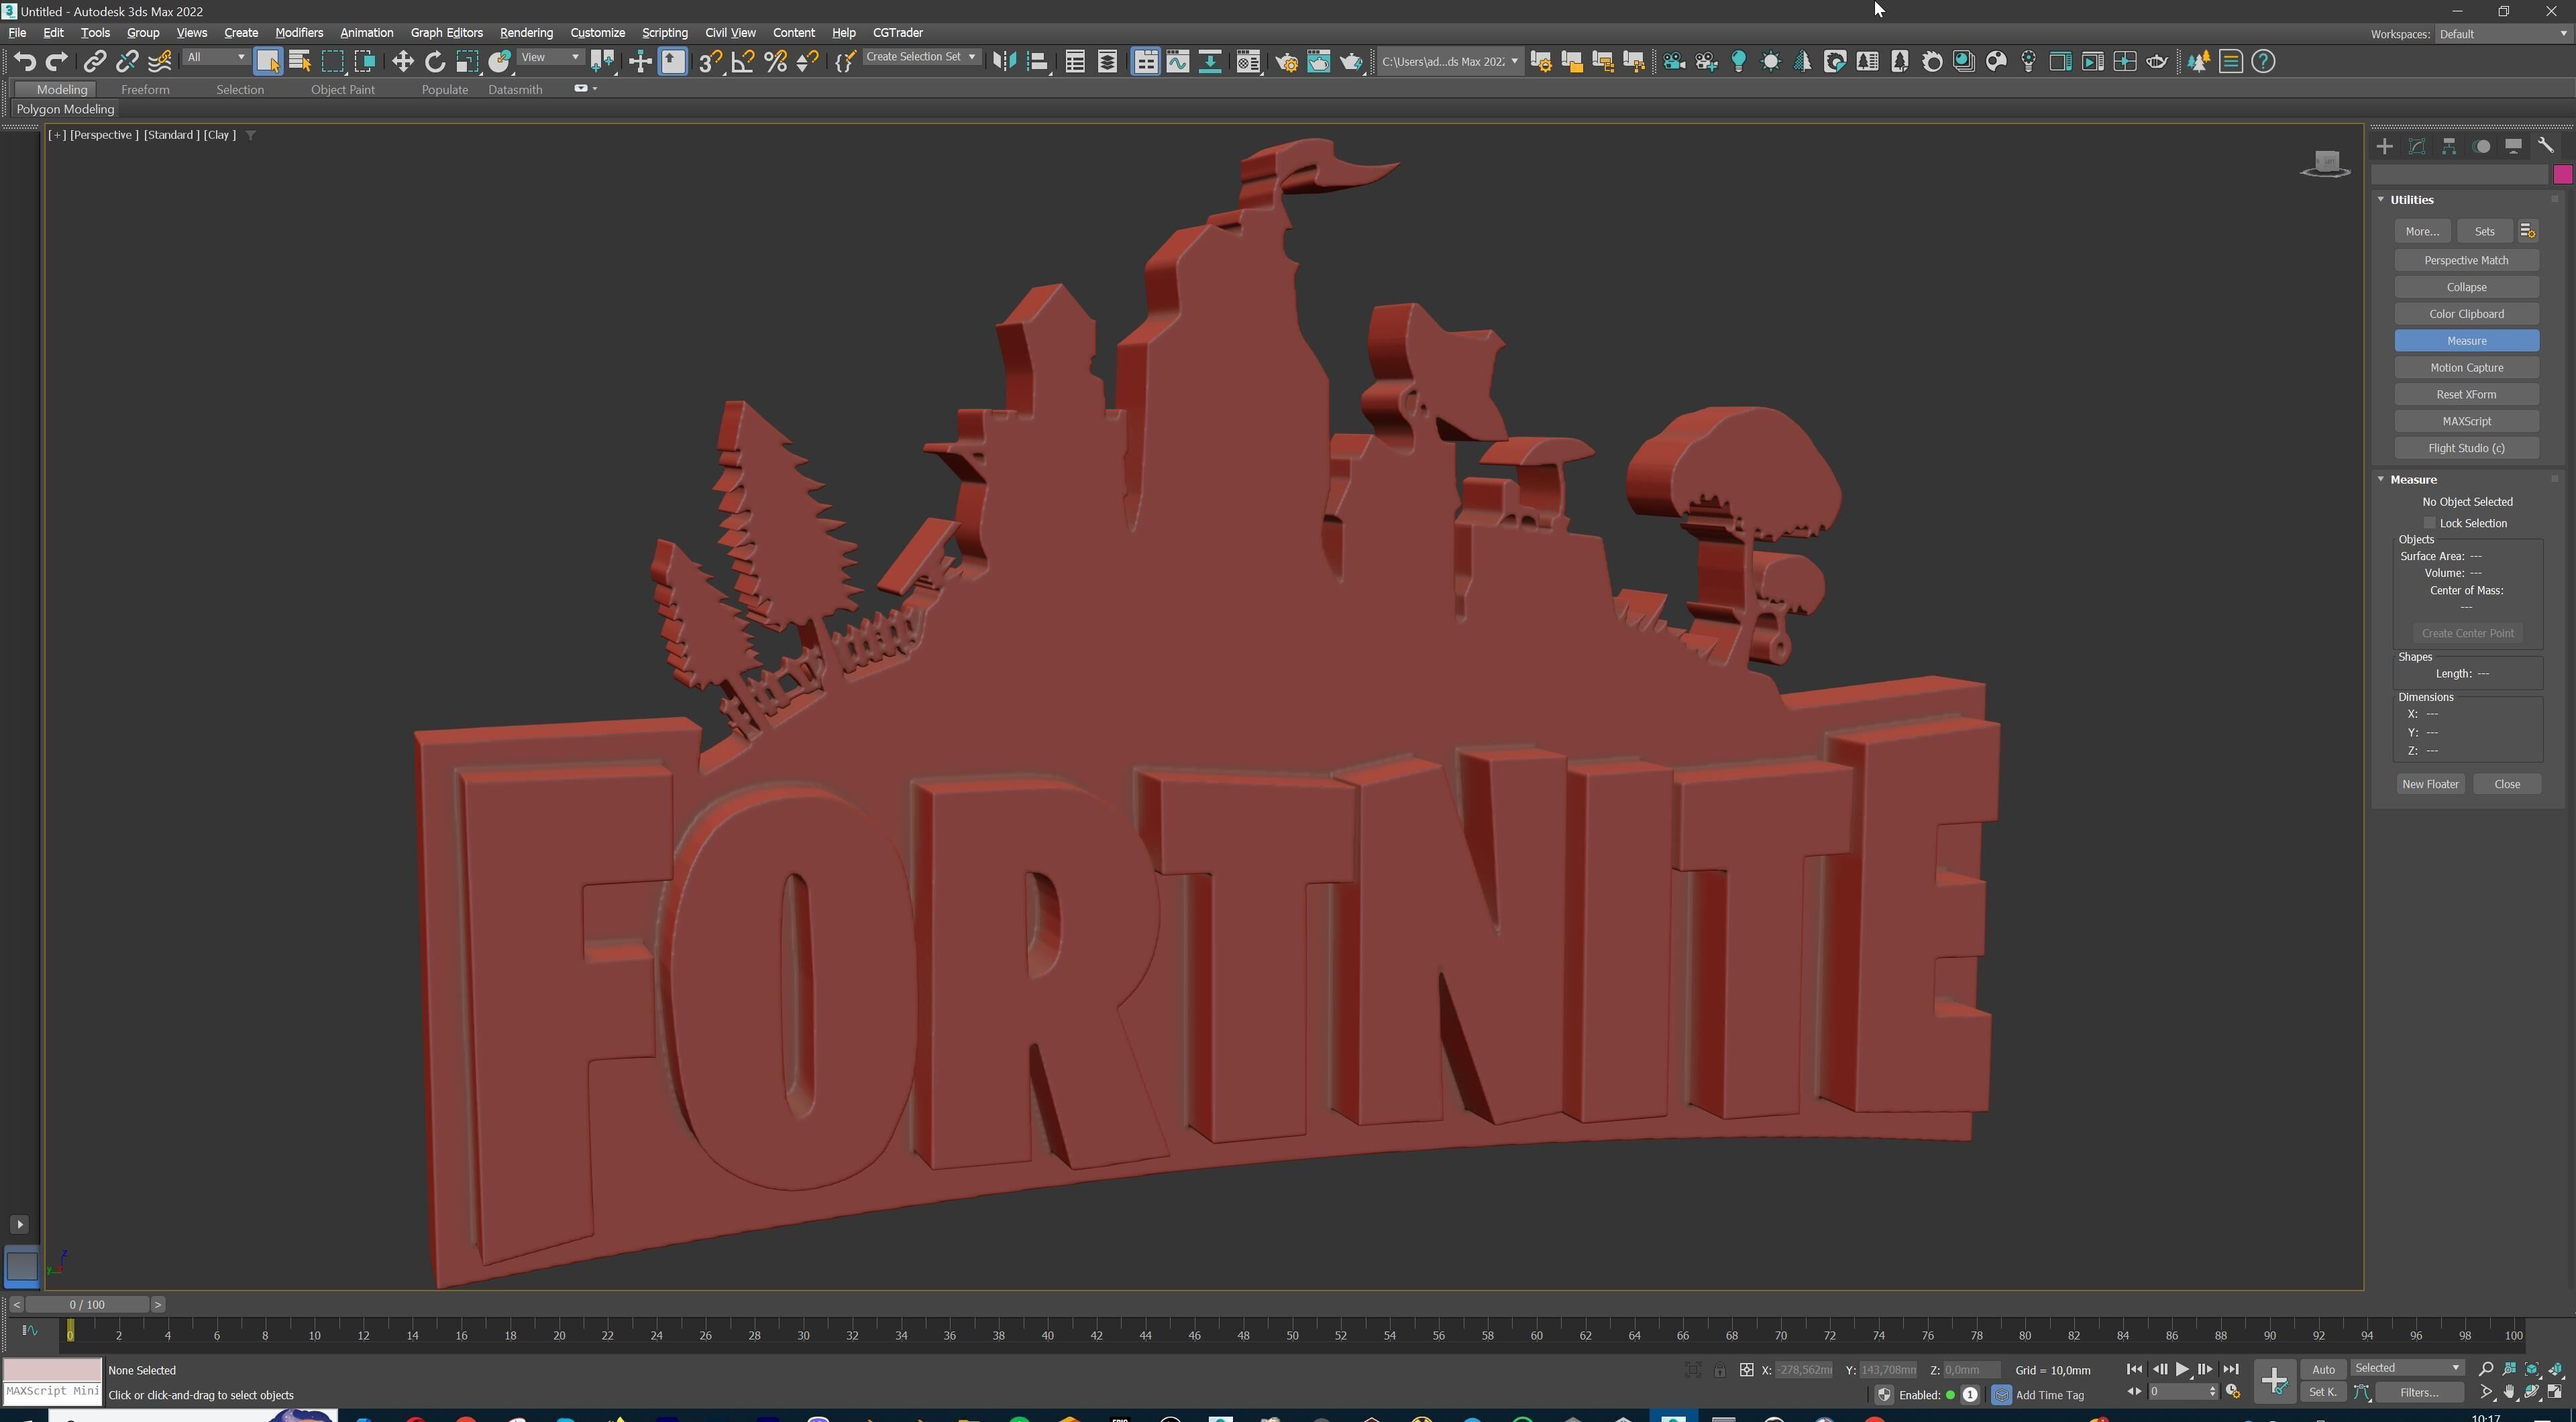Open the Rendering menu

pos(526,33)
